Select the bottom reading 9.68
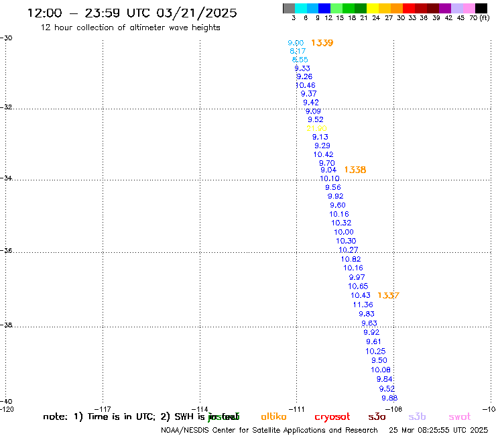 click(389, 398)
